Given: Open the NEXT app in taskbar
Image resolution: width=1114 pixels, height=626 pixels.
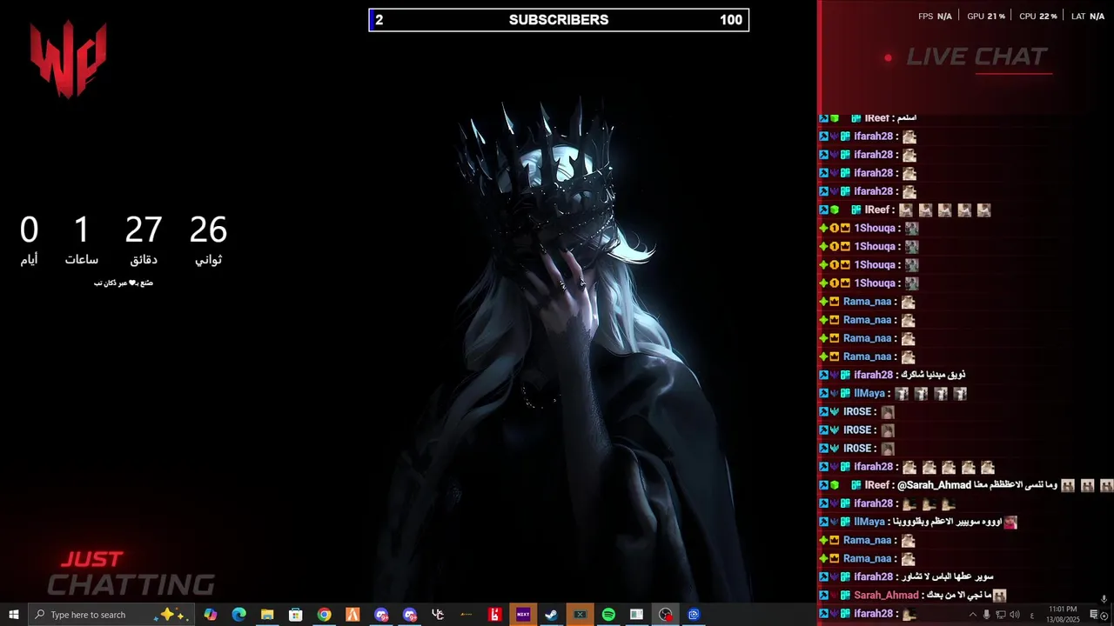Looking at the screenshot, I should point(523,615).
